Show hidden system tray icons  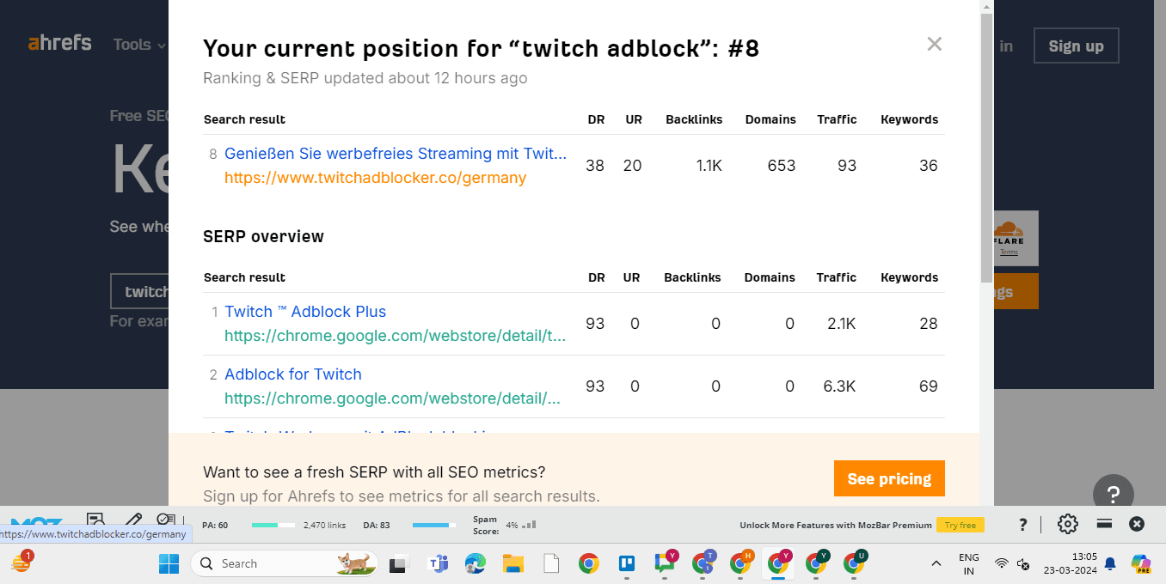pos(936,563)
